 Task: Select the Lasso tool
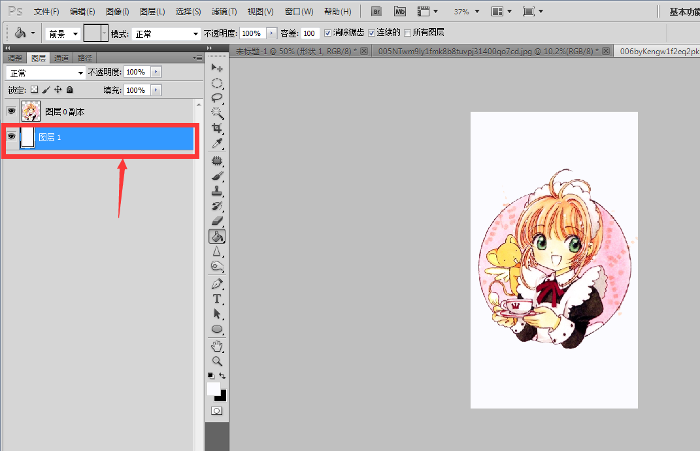(217, 98)
